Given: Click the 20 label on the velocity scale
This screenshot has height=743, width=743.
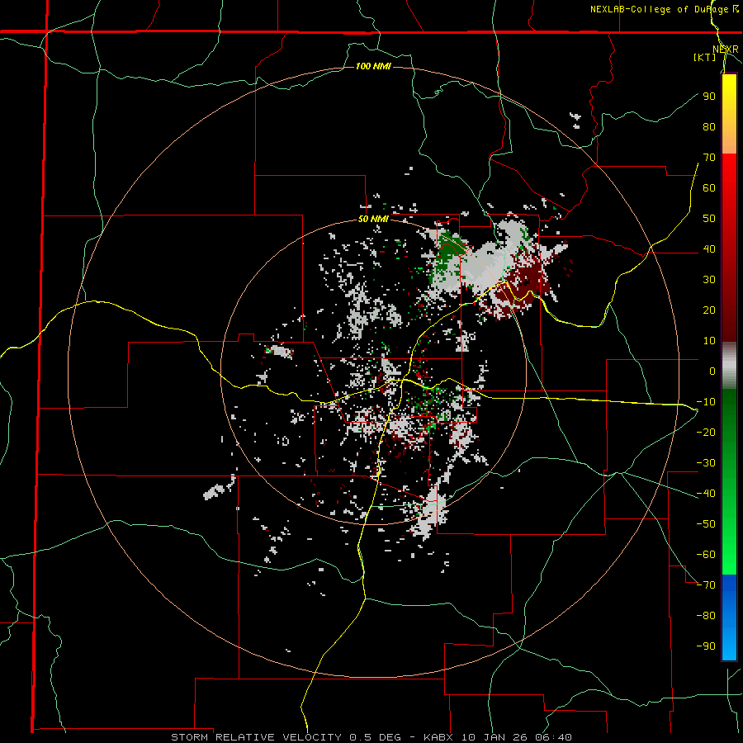Looking at the screenshot, I should 709,310.
